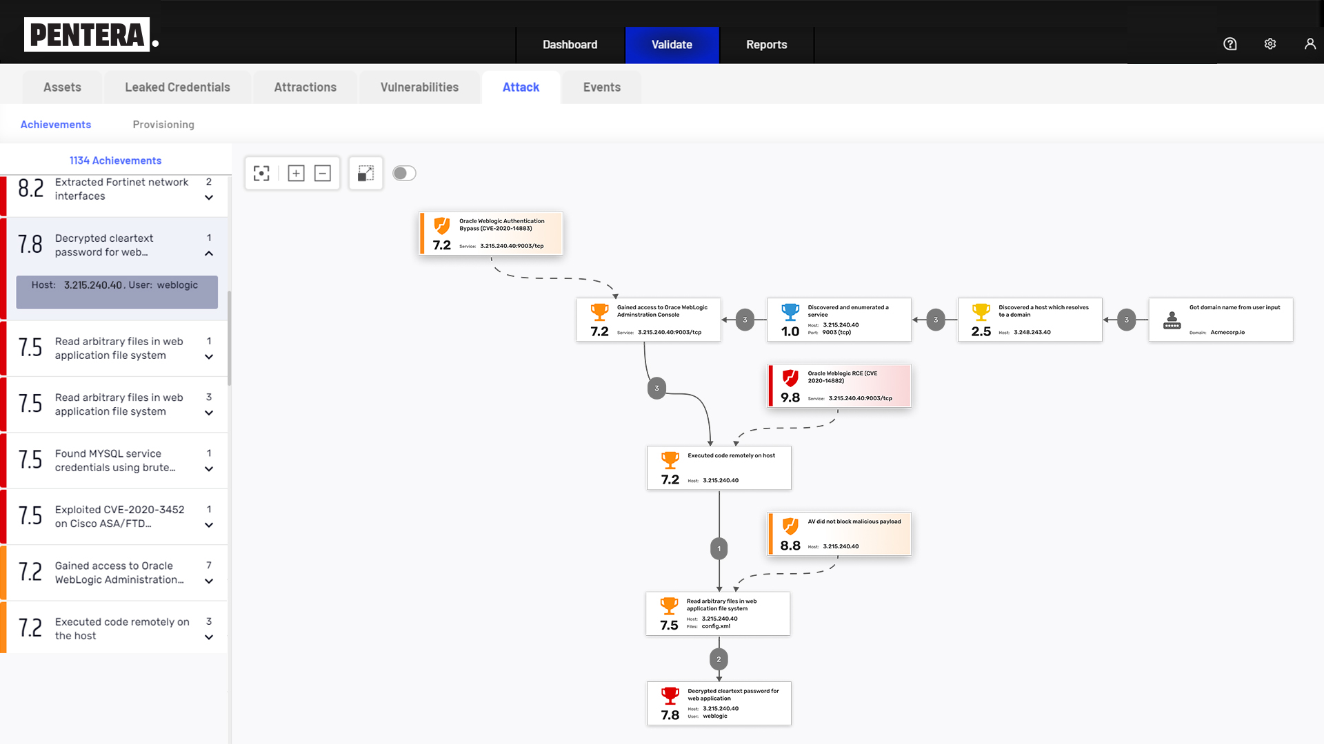Click the fit-to-screen graph icon
Screen dimensions: 1324x744
pos(261,174)
